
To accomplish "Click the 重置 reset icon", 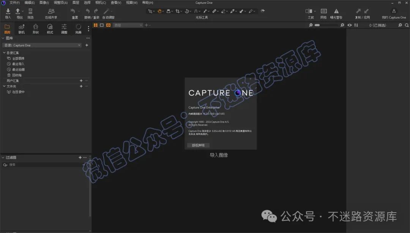I will click(73, 11).
